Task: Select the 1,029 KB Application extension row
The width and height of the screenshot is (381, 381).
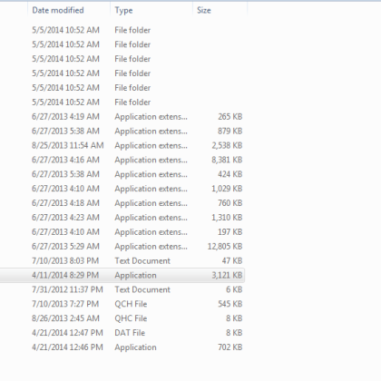Action: [x=122, y=189]
